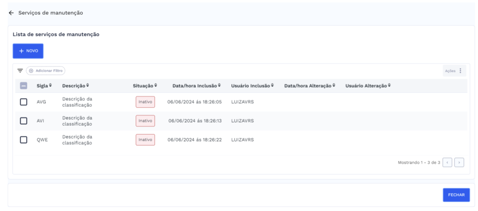Go to next page of results
Screen dimensions: 478x211
(459, 162)
